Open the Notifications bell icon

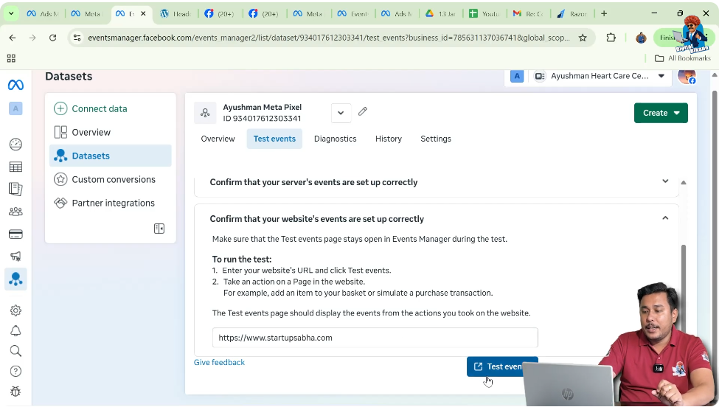15,331
